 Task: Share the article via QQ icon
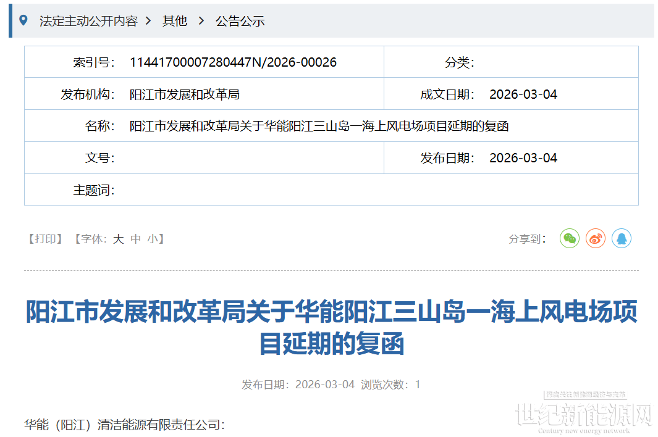622,238
